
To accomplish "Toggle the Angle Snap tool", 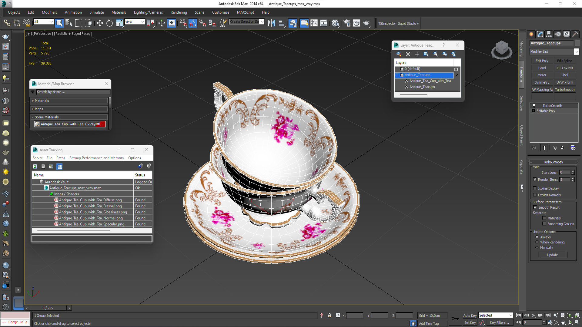I will coord(192,23).
